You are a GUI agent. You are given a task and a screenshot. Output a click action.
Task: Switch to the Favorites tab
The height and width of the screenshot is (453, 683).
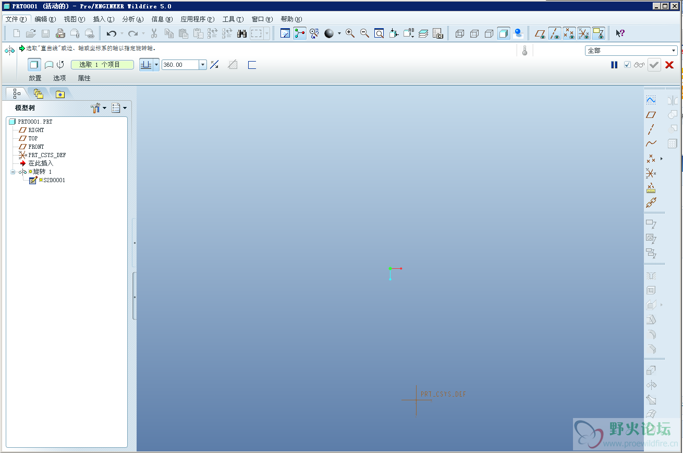coord(60,94)
